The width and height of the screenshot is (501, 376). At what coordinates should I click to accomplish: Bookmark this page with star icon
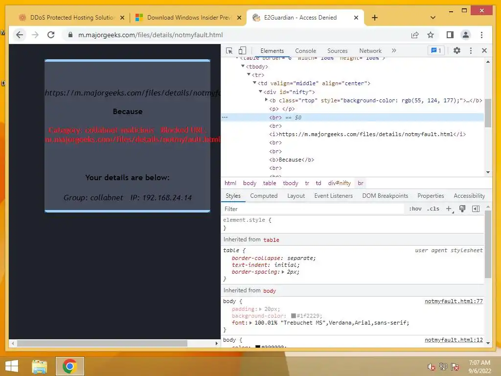[431, 35]
